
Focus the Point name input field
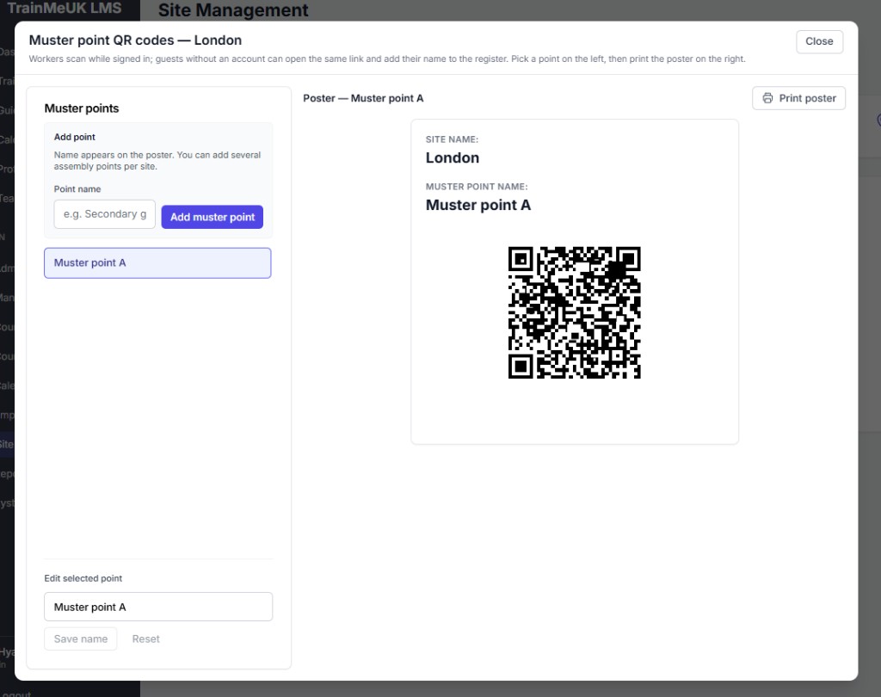pos(104,214)
